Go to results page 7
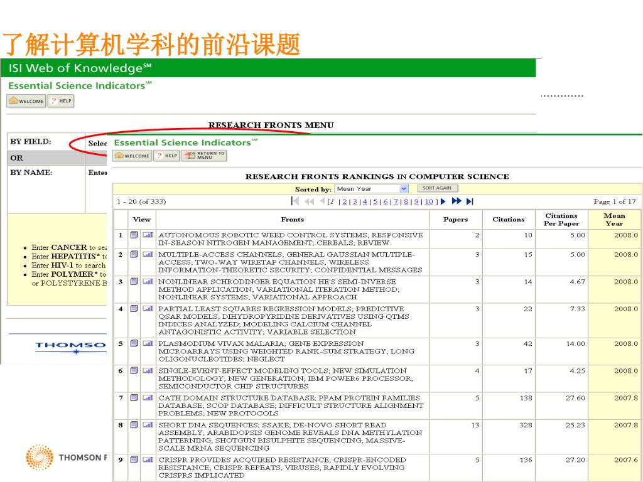The height and width of the screenshot is (482, 643). coord(396,201)
